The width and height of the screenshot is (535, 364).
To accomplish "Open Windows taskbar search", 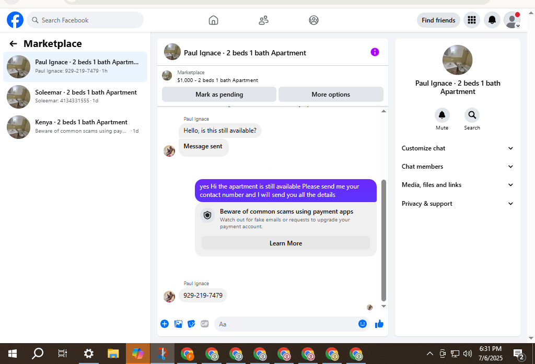I will pos(38,354).
